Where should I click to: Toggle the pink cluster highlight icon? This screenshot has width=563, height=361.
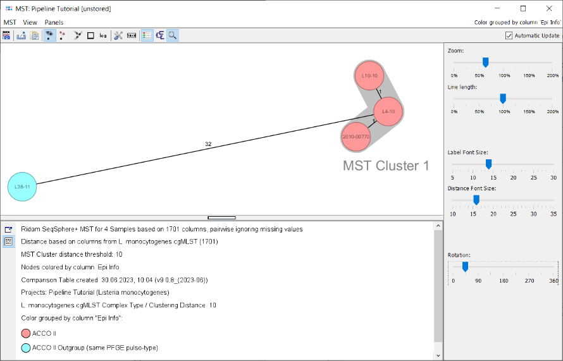point(63,35)
